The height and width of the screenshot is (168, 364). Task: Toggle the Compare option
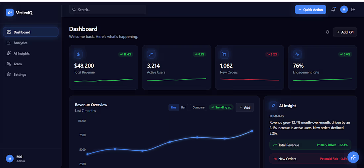point(199,107)
